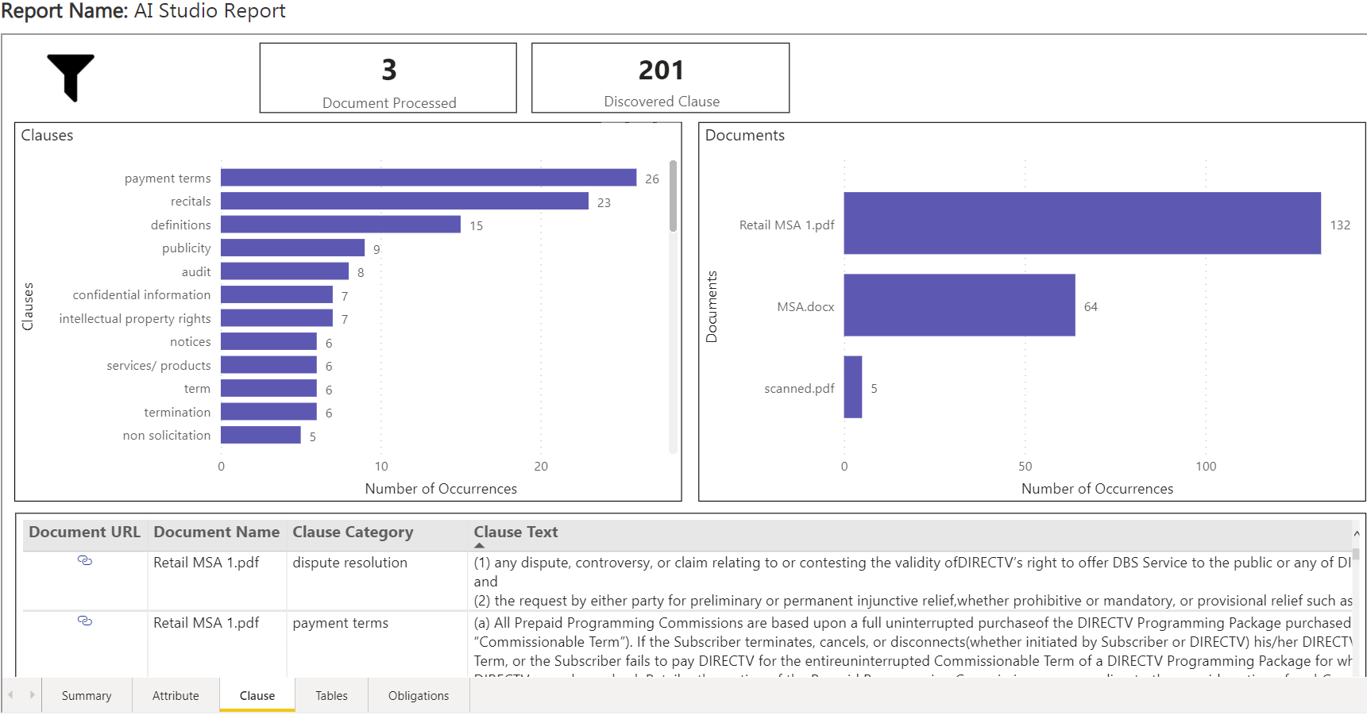Viewport: 1367px width, 715px height.
Task: Open the payment terms row's URL link icon
Action: 85,621
